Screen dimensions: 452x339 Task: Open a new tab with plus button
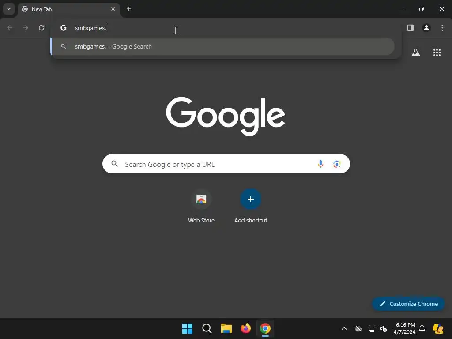click(129, 9)
